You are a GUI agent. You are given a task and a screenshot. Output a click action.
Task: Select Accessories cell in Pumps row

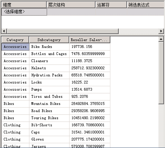[15, 90]
